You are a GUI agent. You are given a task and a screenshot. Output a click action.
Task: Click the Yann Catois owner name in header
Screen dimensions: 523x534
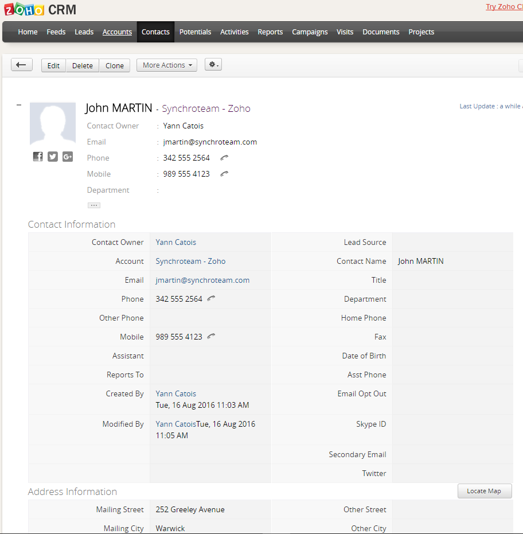(x=183, y=126)
